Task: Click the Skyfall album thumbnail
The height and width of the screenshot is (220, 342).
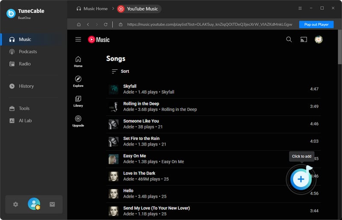Action: tap(113, 89)
